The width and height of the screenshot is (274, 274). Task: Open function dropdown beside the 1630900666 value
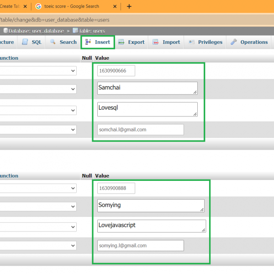(x=73, y=71)
